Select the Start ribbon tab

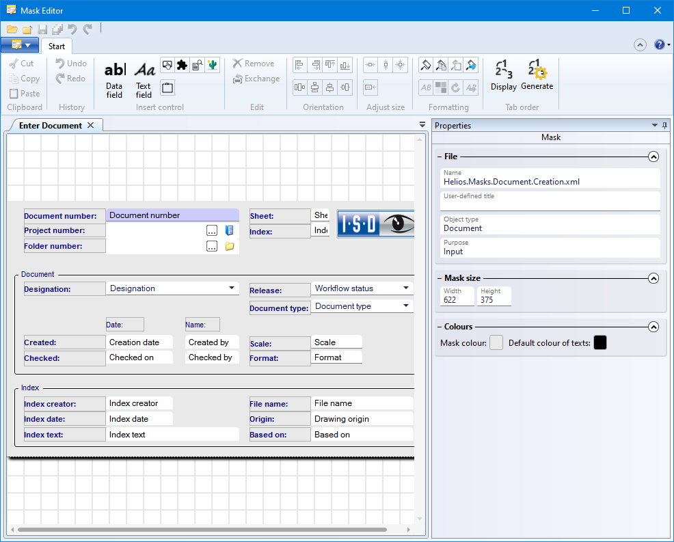pos(57,46)
